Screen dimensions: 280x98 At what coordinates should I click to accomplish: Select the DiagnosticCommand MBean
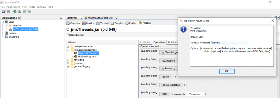[x=88, y=53]
